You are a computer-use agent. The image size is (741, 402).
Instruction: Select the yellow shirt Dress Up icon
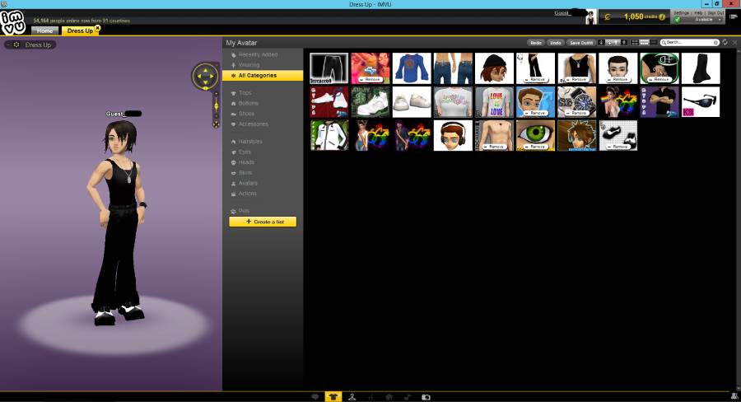[x=333, y=397]
